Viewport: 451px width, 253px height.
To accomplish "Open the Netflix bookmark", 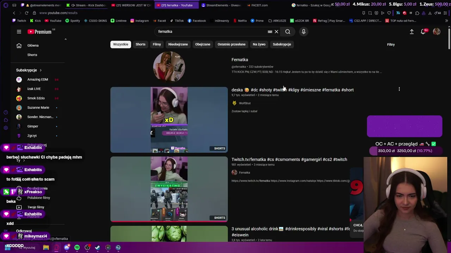I will [x=240, y=21].
